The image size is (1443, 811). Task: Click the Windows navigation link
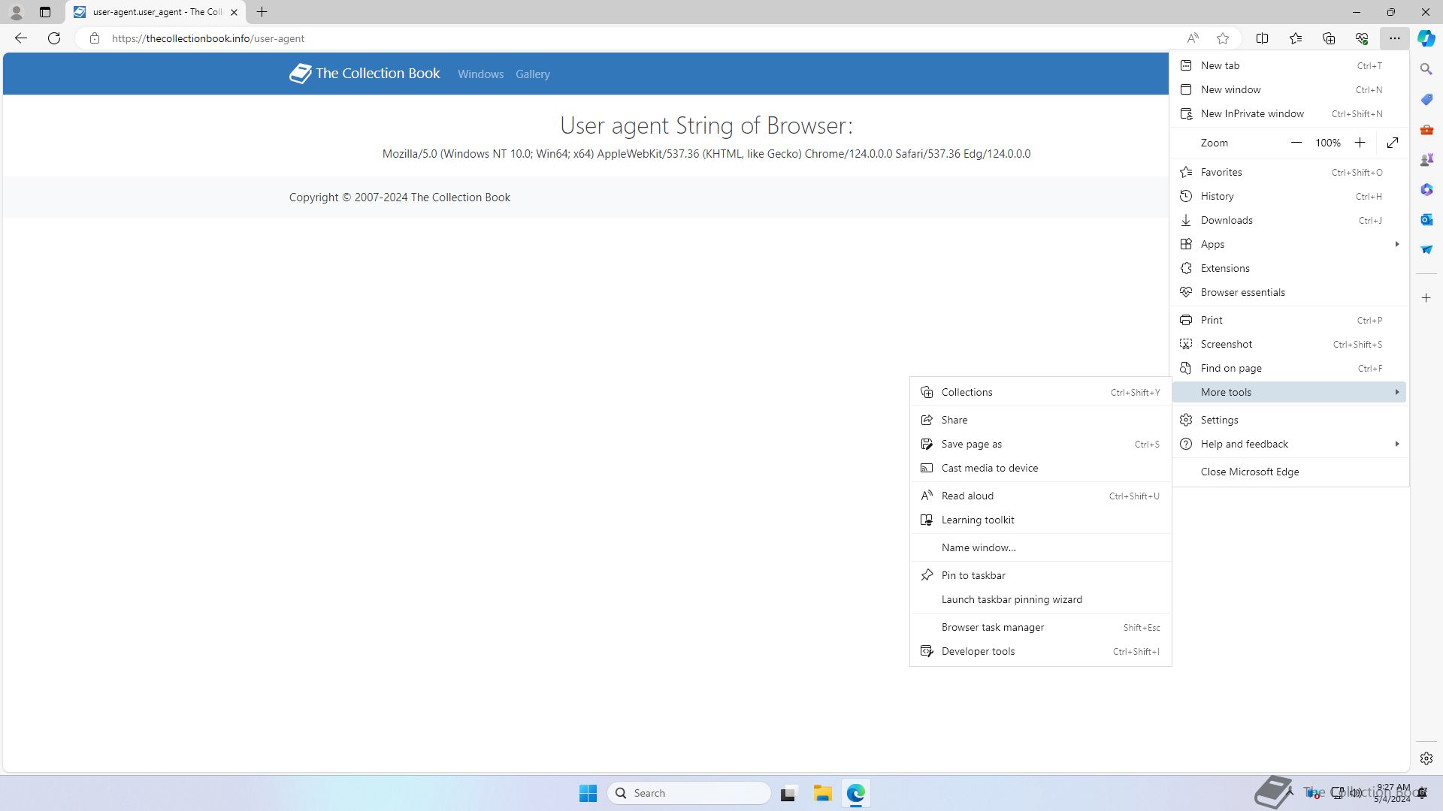pos(480,74)
